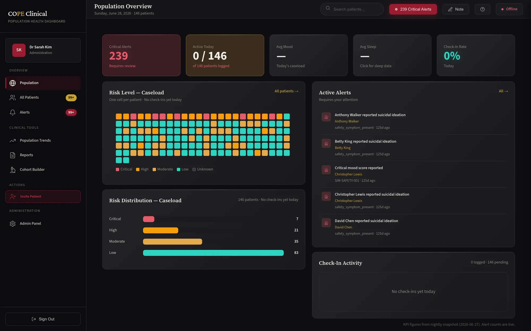Click the All Patients people icon
Image resolution: width=531 pixels, height=331 pixels.
[12, 97]
